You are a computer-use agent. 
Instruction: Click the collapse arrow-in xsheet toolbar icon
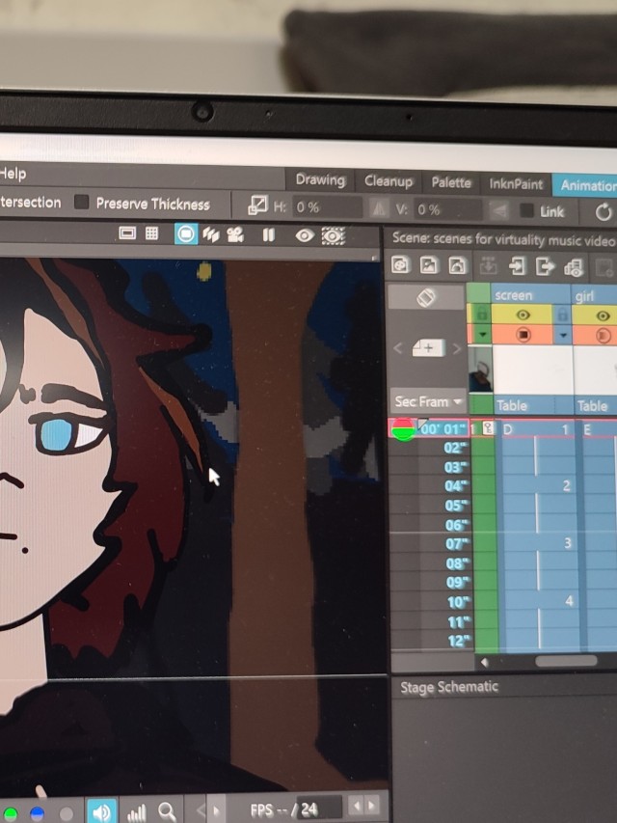point(518,266)
